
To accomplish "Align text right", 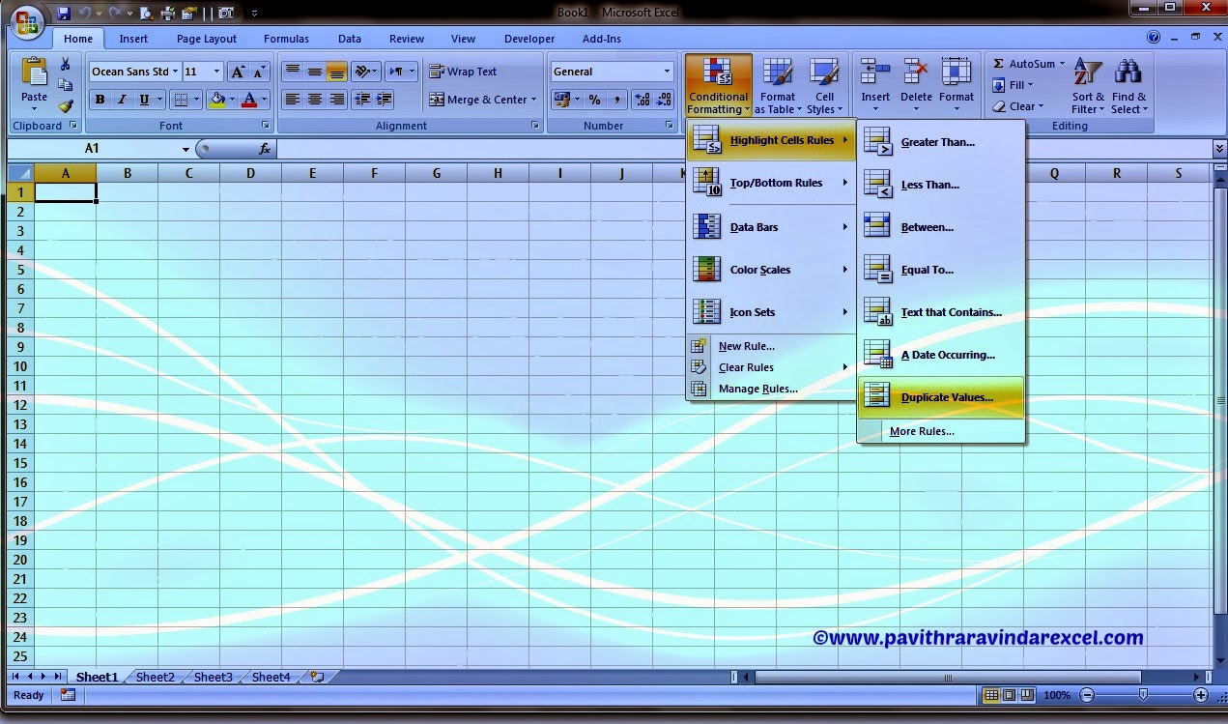I will tap(336, 100).
